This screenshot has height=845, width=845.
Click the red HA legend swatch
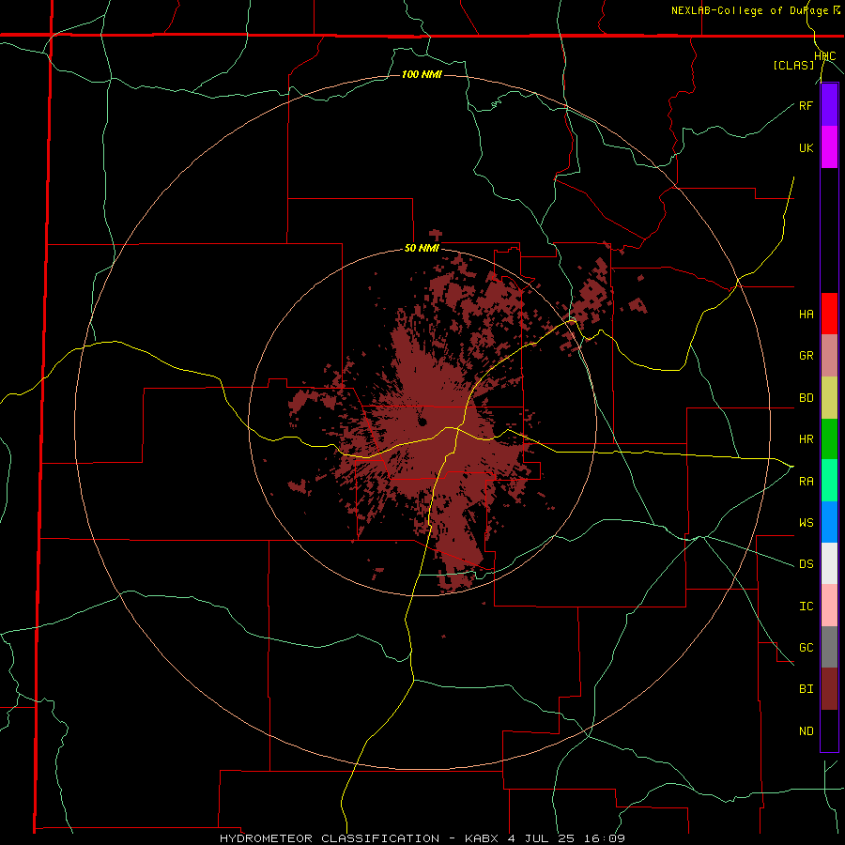[829, 314]
